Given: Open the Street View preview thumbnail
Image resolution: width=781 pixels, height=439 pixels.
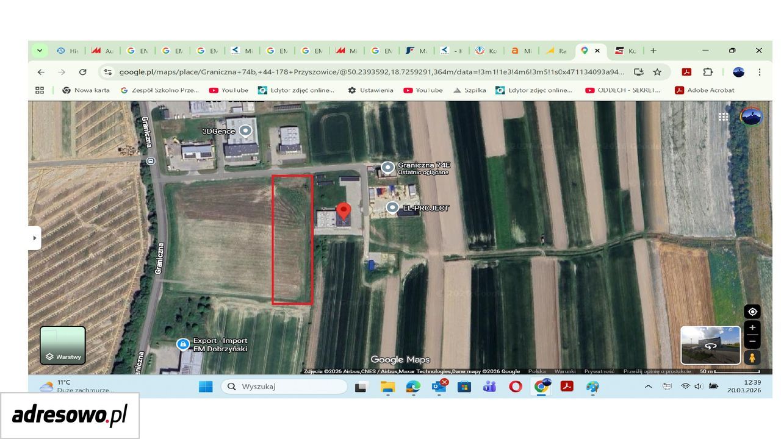Looking at the screenshot, I should pos(711,345).
